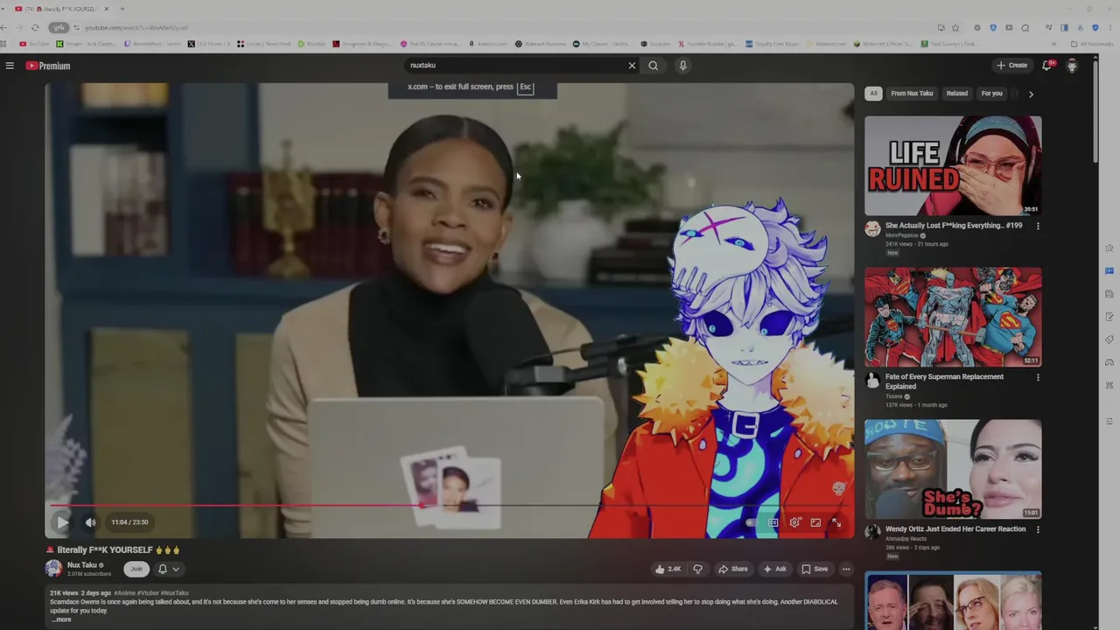Join the Nux Taku channel membership

[136, 569]
